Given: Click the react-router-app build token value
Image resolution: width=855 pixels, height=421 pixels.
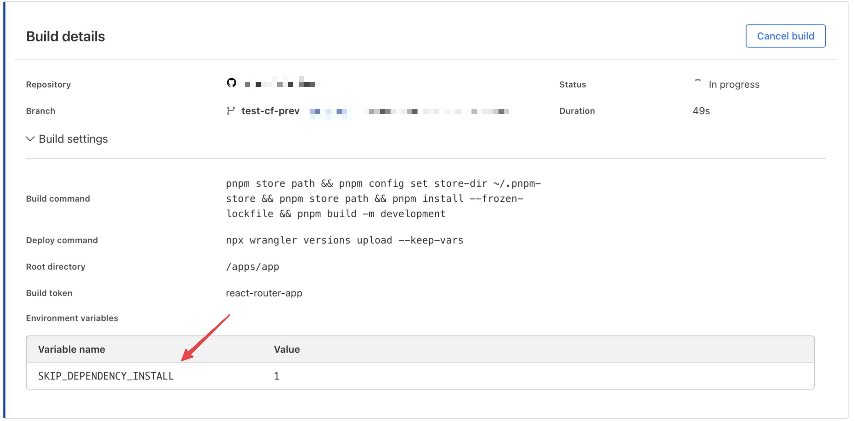Looking at the screenshot, I should tap(264, 293).
